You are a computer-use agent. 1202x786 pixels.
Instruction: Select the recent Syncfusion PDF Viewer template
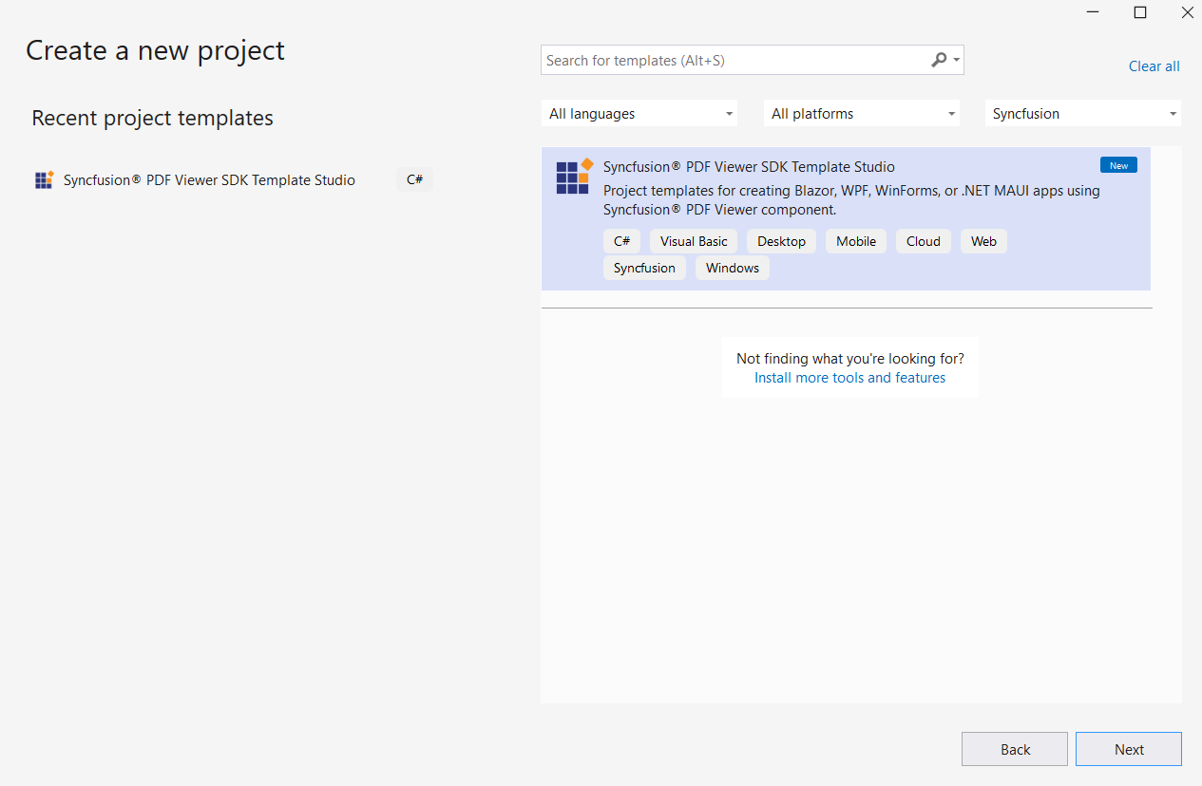(209, 180)
